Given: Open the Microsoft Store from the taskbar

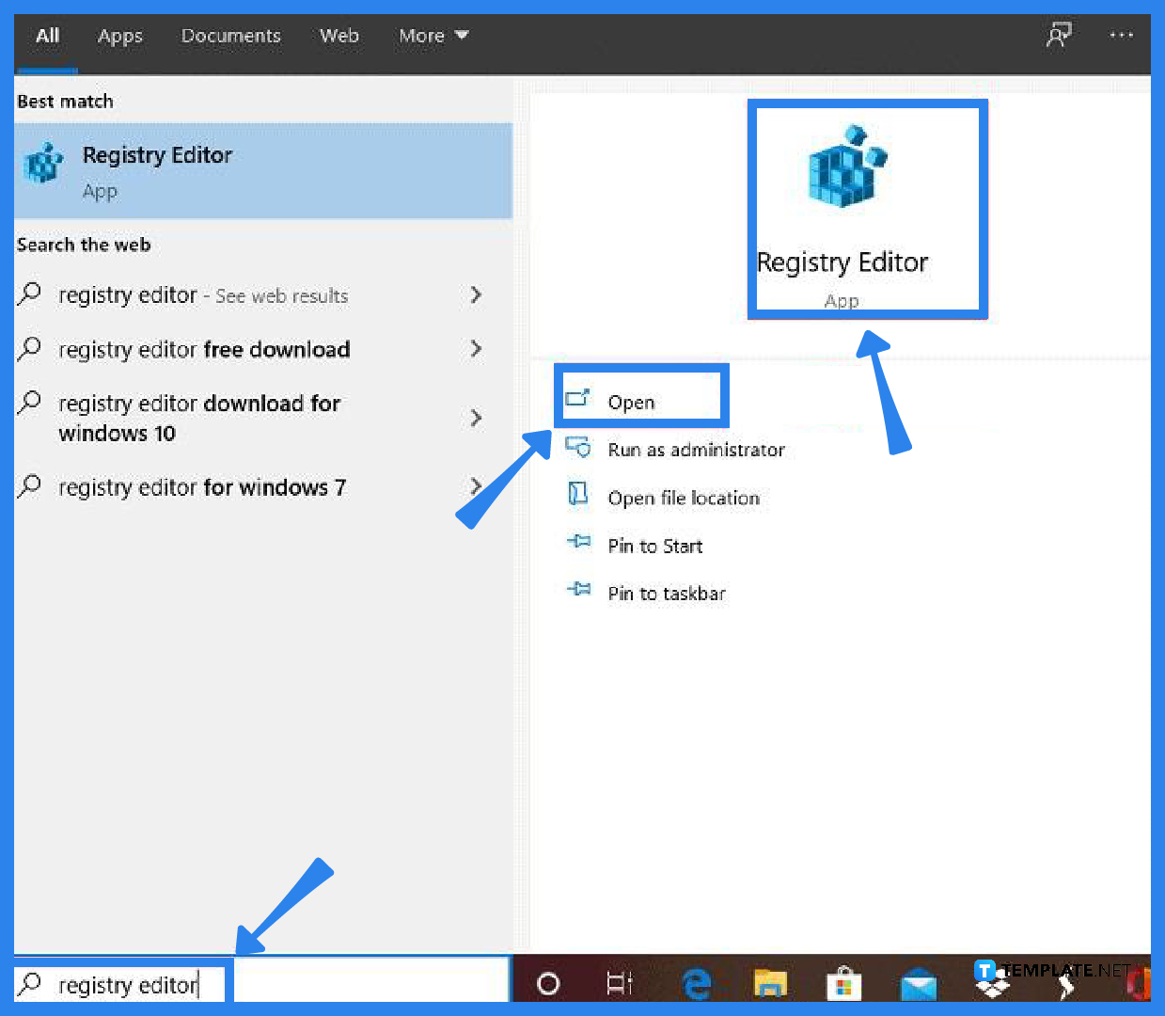Looking at the screenshot, I should [x=843, y=983].
